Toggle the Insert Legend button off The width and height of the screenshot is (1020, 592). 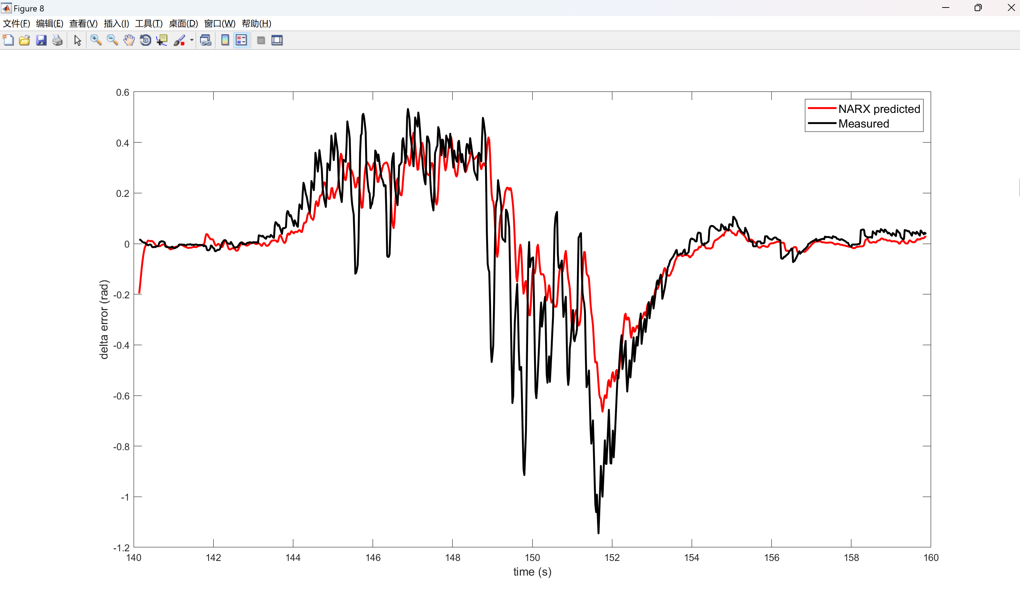tap(241, 40)
